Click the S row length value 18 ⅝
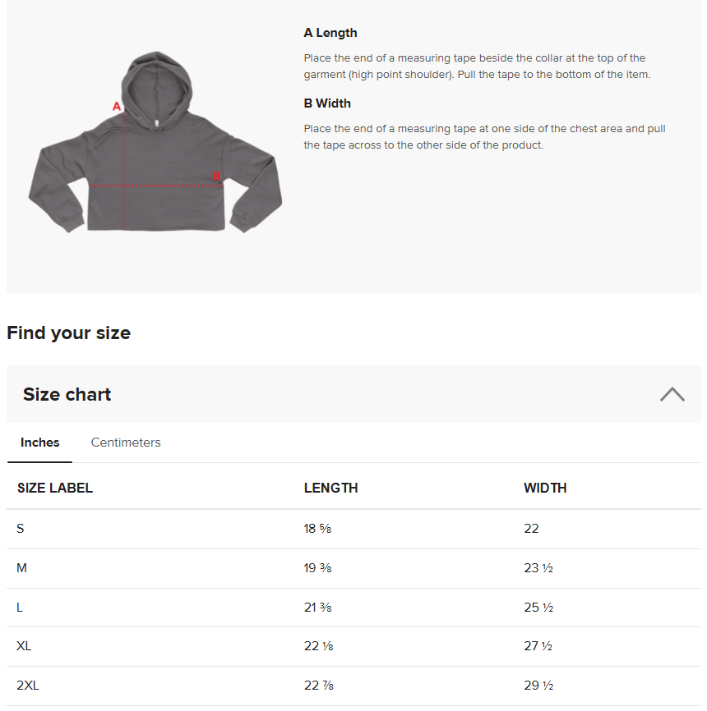707x711 pixels. point(317,529)
